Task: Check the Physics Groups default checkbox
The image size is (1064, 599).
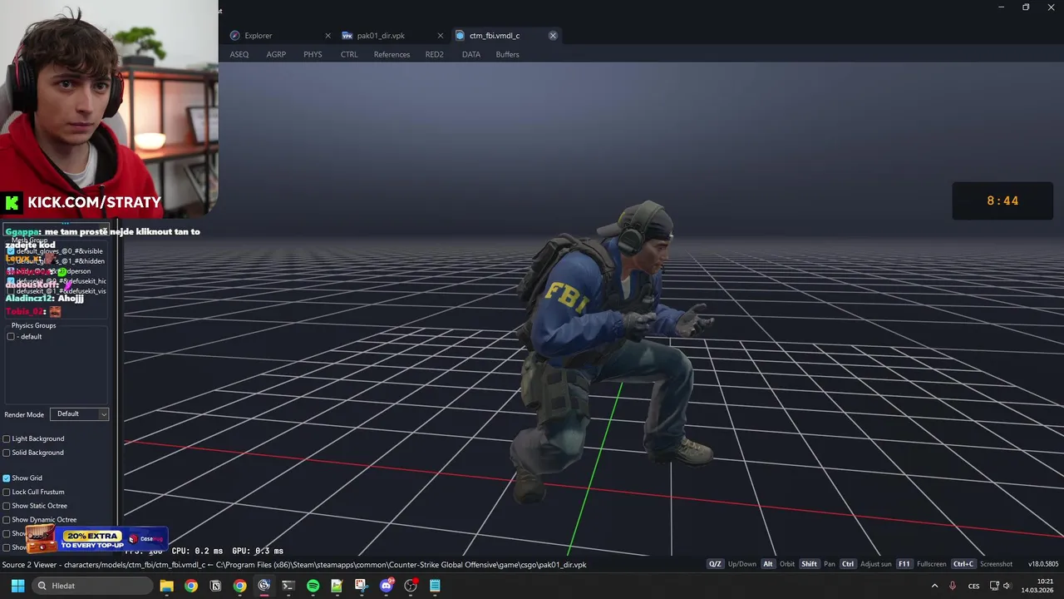Action: [x=11, y=336]
